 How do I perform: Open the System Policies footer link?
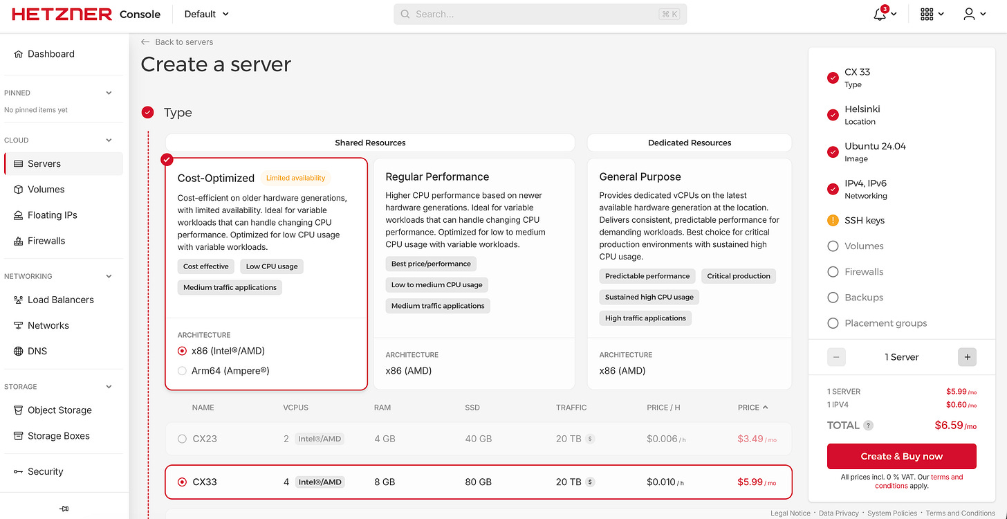pyautogui.click(x=892, y=513)
